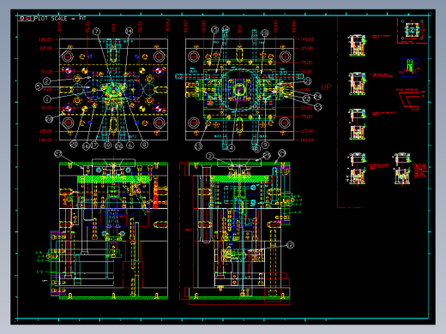This screenshot has height=334, width=446.
Task: Click part balloon number 15
Action: (x=214, y=30)
